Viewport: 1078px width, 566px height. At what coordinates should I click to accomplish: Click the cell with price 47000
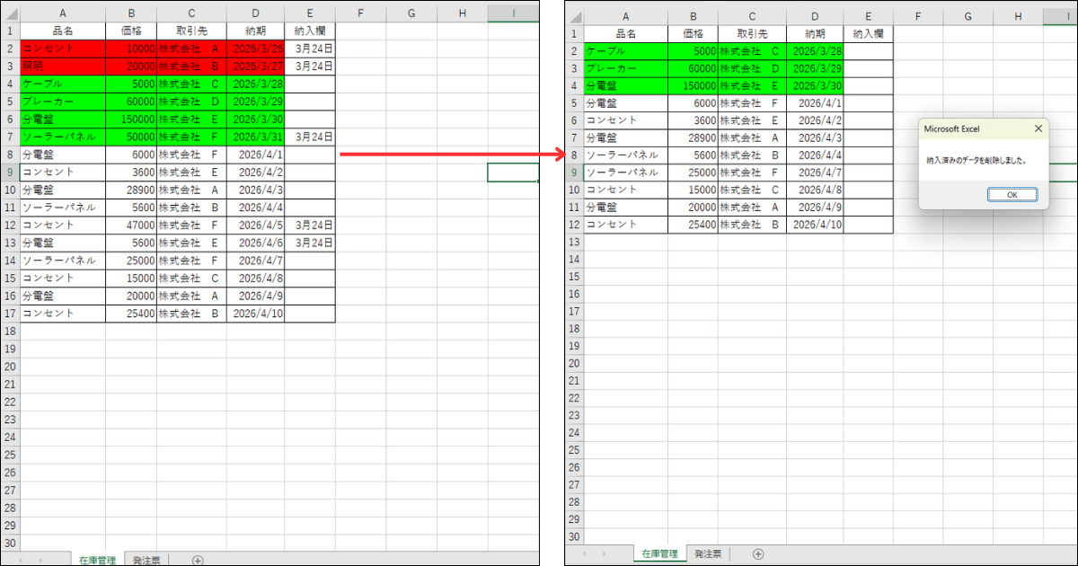pyautogui.click(x=131, y=225)
